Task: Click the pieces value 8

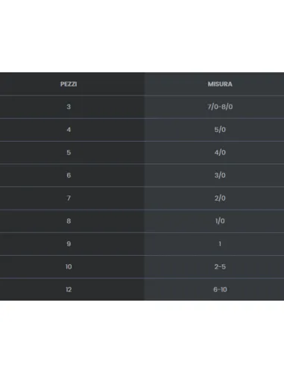Action: pos(69,221)
